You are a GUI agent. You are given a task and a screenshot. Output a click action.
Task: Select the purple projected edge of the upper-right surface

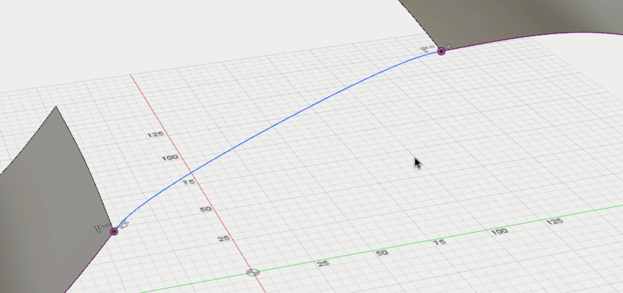[532, 35]
